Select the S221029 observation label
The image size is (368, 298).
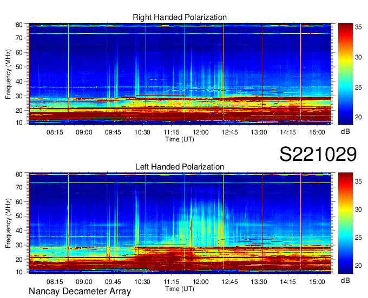318,154
